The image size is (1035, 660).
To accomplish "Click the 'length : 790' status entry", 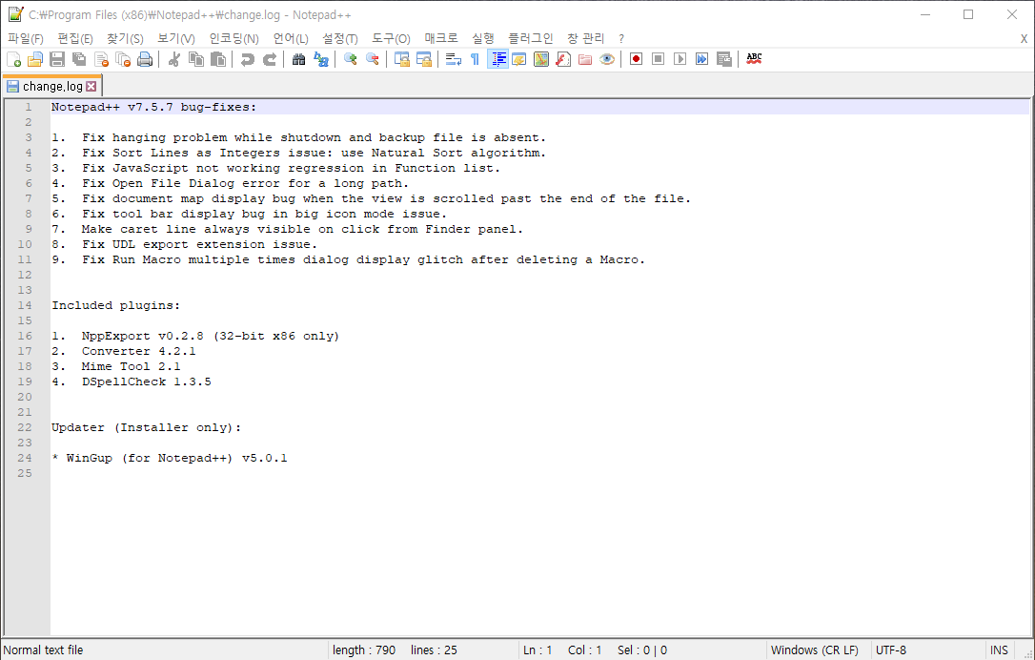I will coord(364,650).
